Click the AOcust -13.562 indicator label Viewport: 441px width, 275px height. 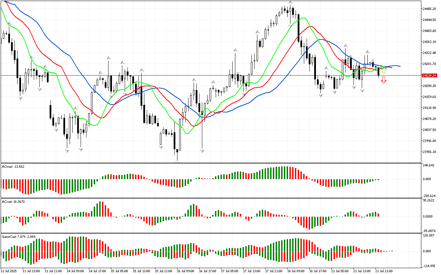pos(13,166)
